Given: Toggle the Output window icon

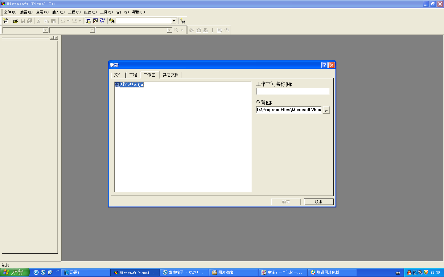Looking at the screenshot, I should [x=96, y=21].
